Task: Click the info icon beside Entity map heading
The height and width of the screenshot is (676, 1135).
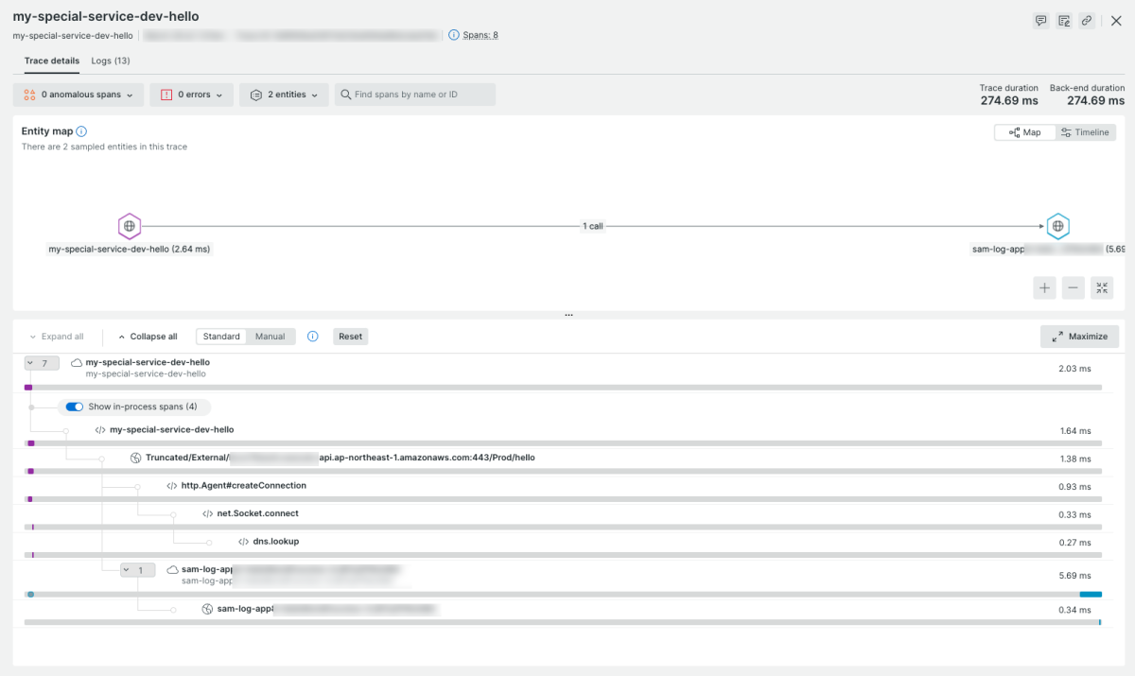Action: [x=81, y=131]
